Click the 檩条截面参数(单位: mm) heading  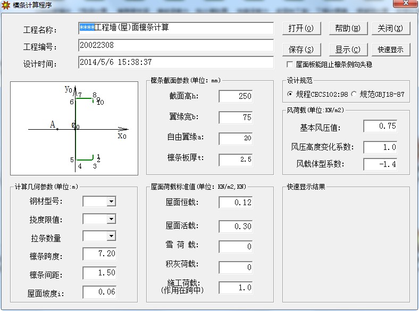click(186, 80)
